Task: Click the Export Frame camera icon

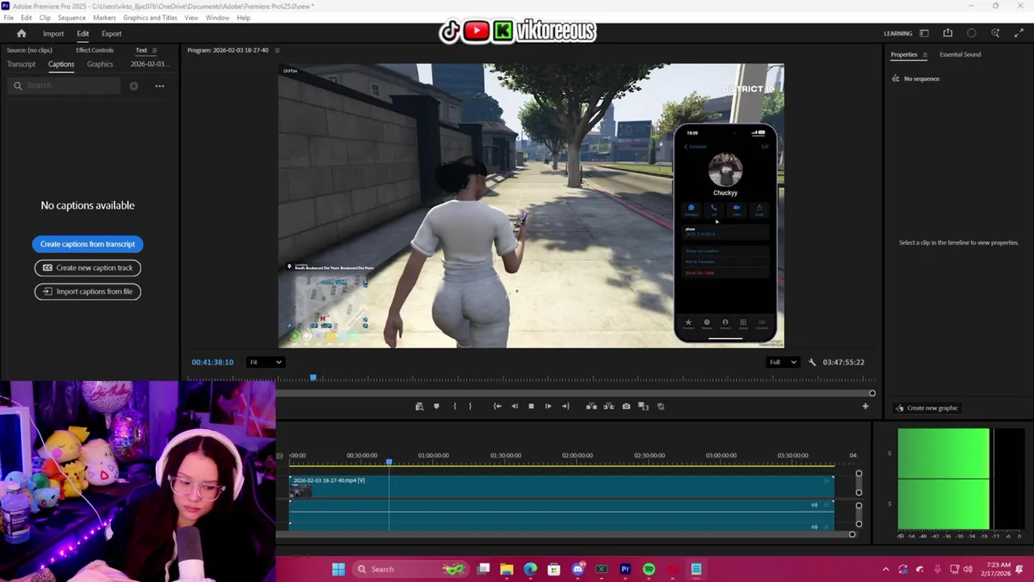Action: coord(626,407)
